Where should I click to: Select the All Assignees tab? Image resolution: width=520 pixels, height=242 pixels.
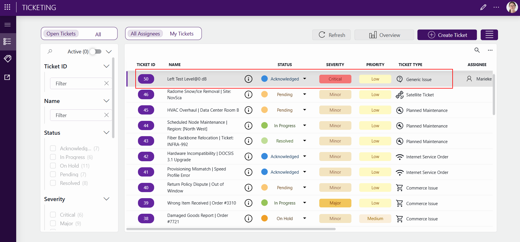pyautogui.click(x=145, y=34)
